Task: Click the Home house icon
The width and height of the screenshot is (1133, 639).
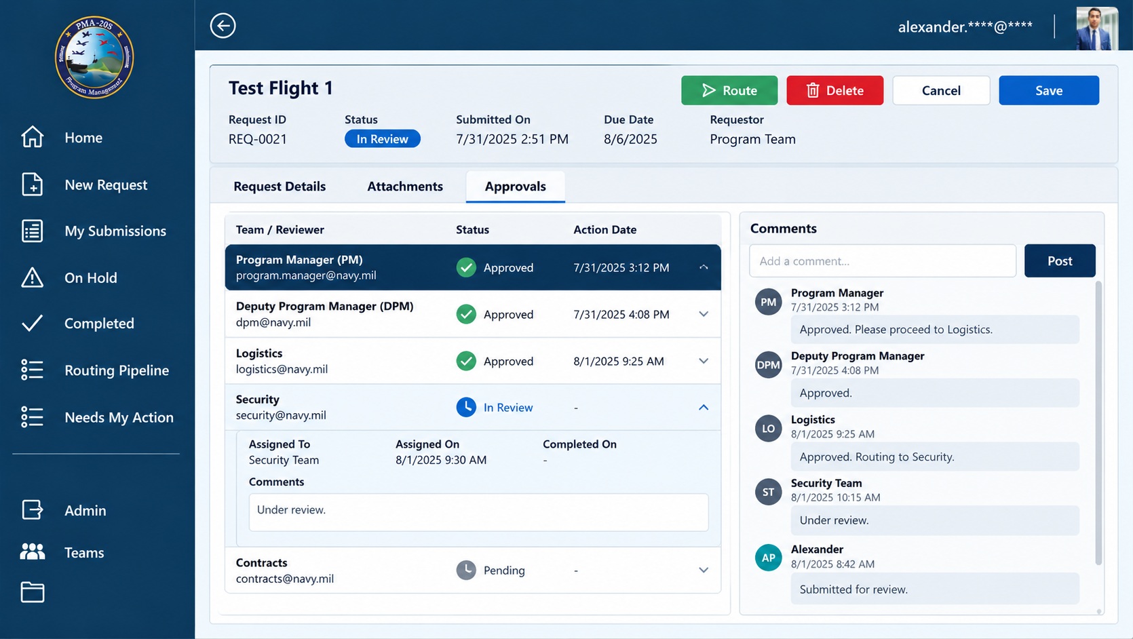Action: click(x=32, y=137)
